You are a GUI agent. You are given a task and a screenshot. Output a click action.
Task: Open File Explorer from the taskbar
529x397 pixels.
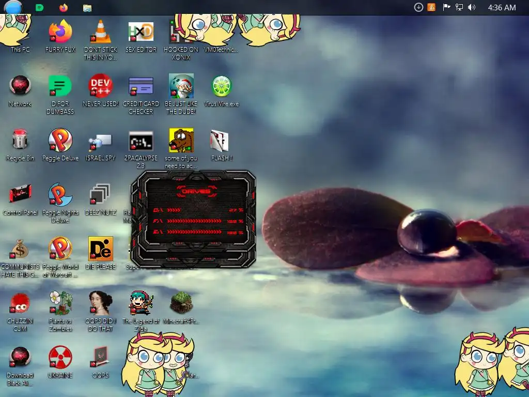(x=87, y=8)
